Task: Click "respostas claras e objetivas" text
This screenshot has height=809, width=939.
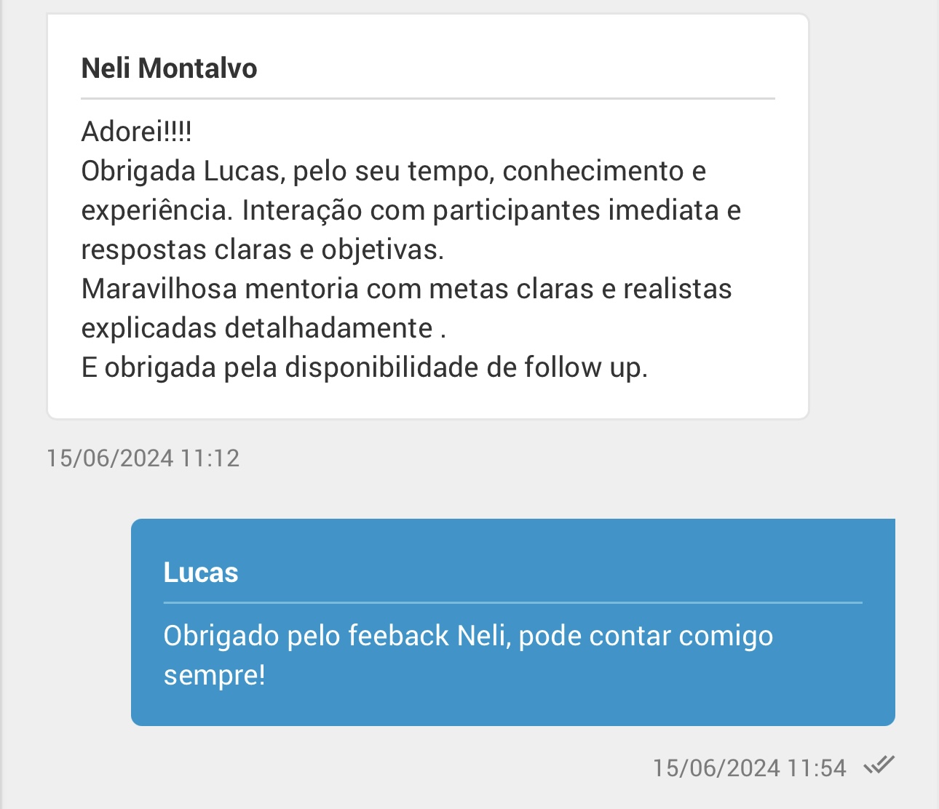Action: tap(262, 250)
